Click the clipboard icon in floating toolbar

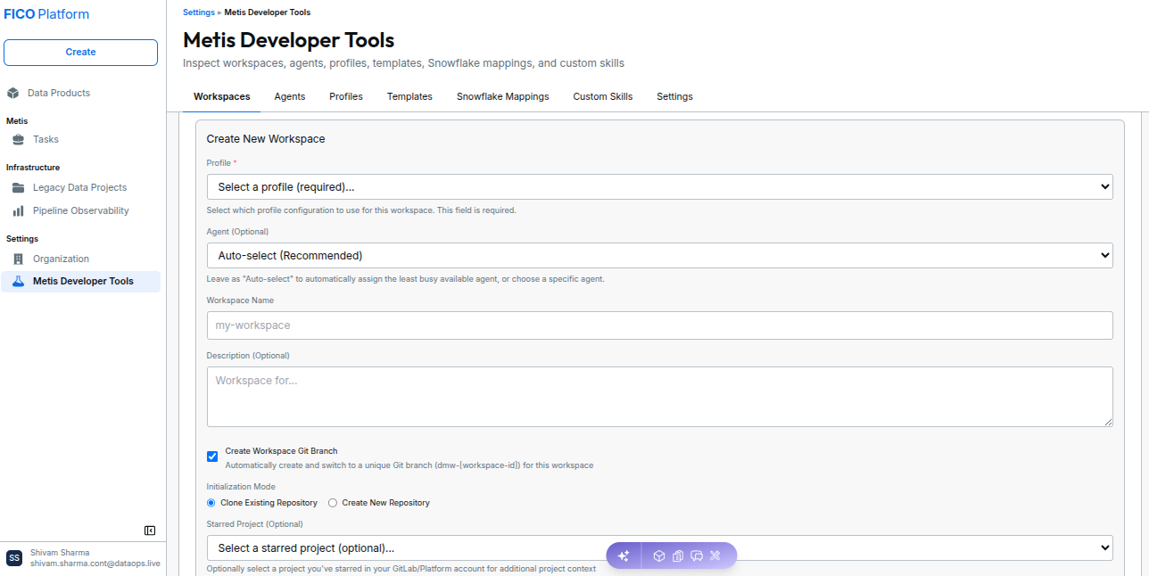[x=678, y=555]
